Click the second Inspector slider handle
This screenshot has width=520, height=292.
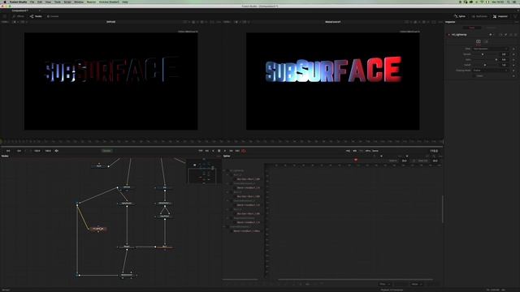[x=496, y=59]
